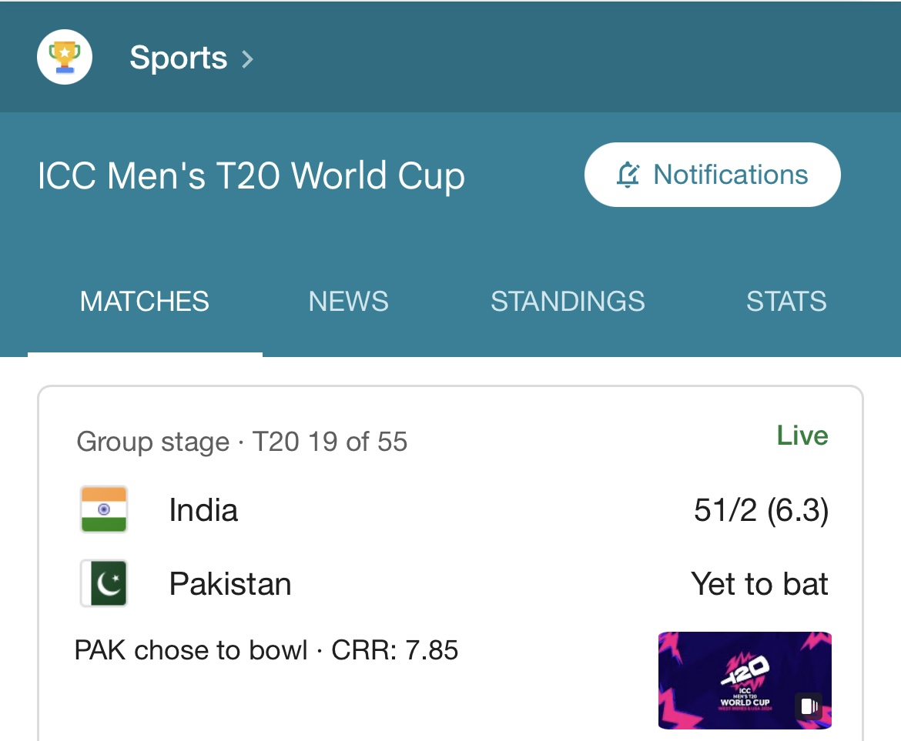Screen dimensions: 901x741
Task: Go to the STANDINGS tab
Action: pos(568,302)
